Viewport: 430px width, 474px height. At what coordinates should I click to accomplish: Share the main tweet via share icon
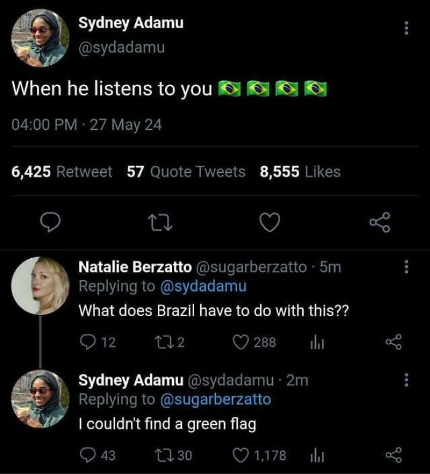pos(379,223)
